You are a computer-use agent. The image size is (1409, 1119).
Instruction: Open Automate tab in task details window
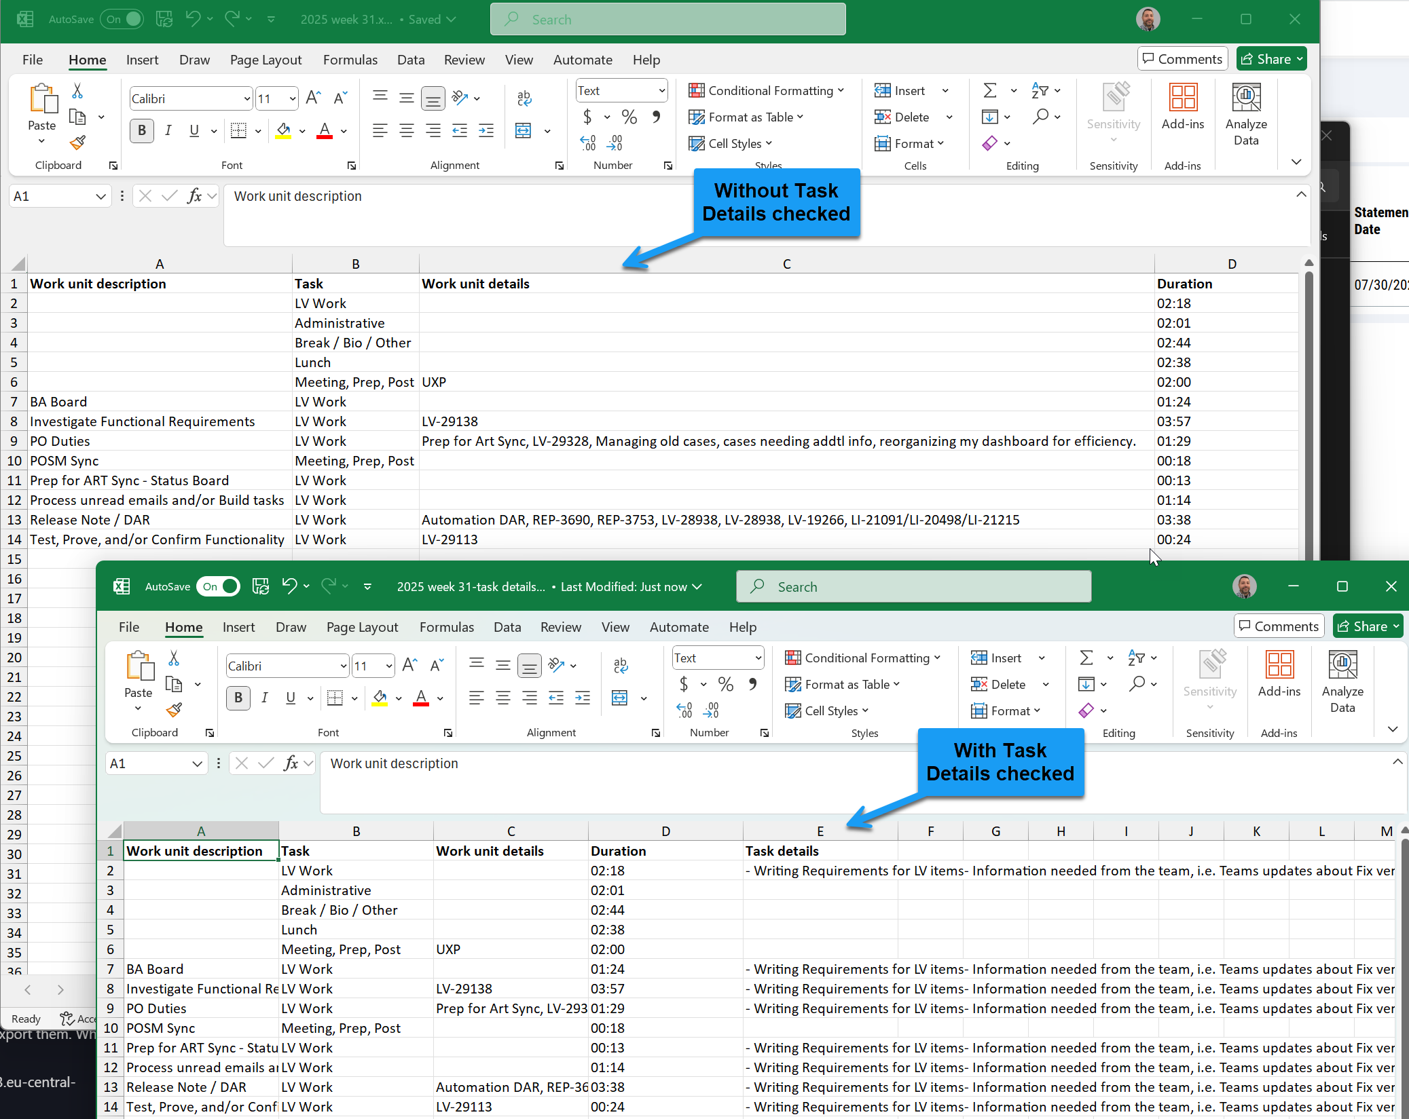point(679,627)
